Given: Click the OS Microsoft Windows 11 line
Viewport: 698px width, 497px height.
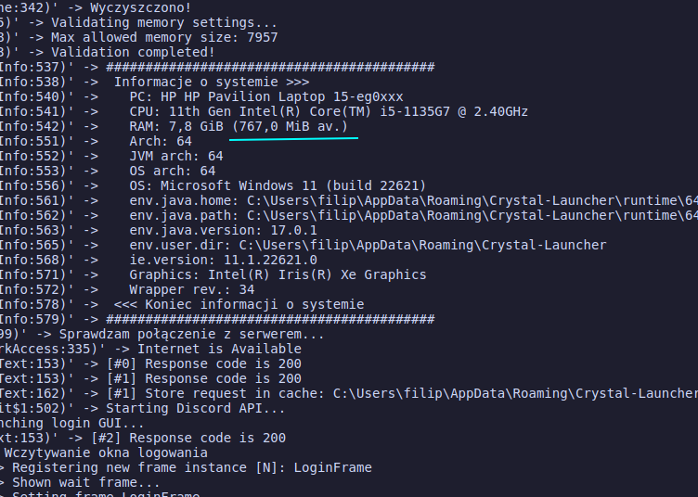Looking at the screenshot, I should point(278,185).
